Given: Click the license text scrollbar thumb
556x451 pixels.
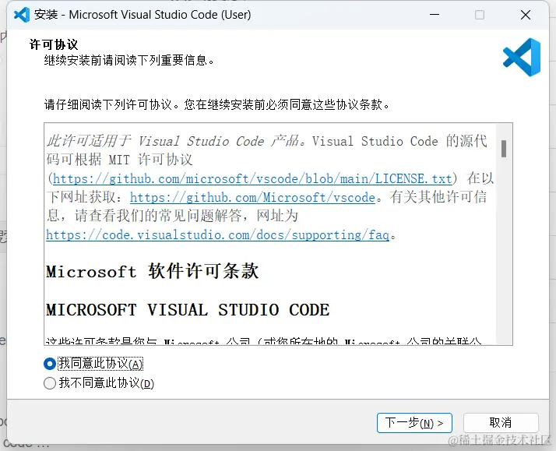Looking at the screenshot, I should 504,149.
